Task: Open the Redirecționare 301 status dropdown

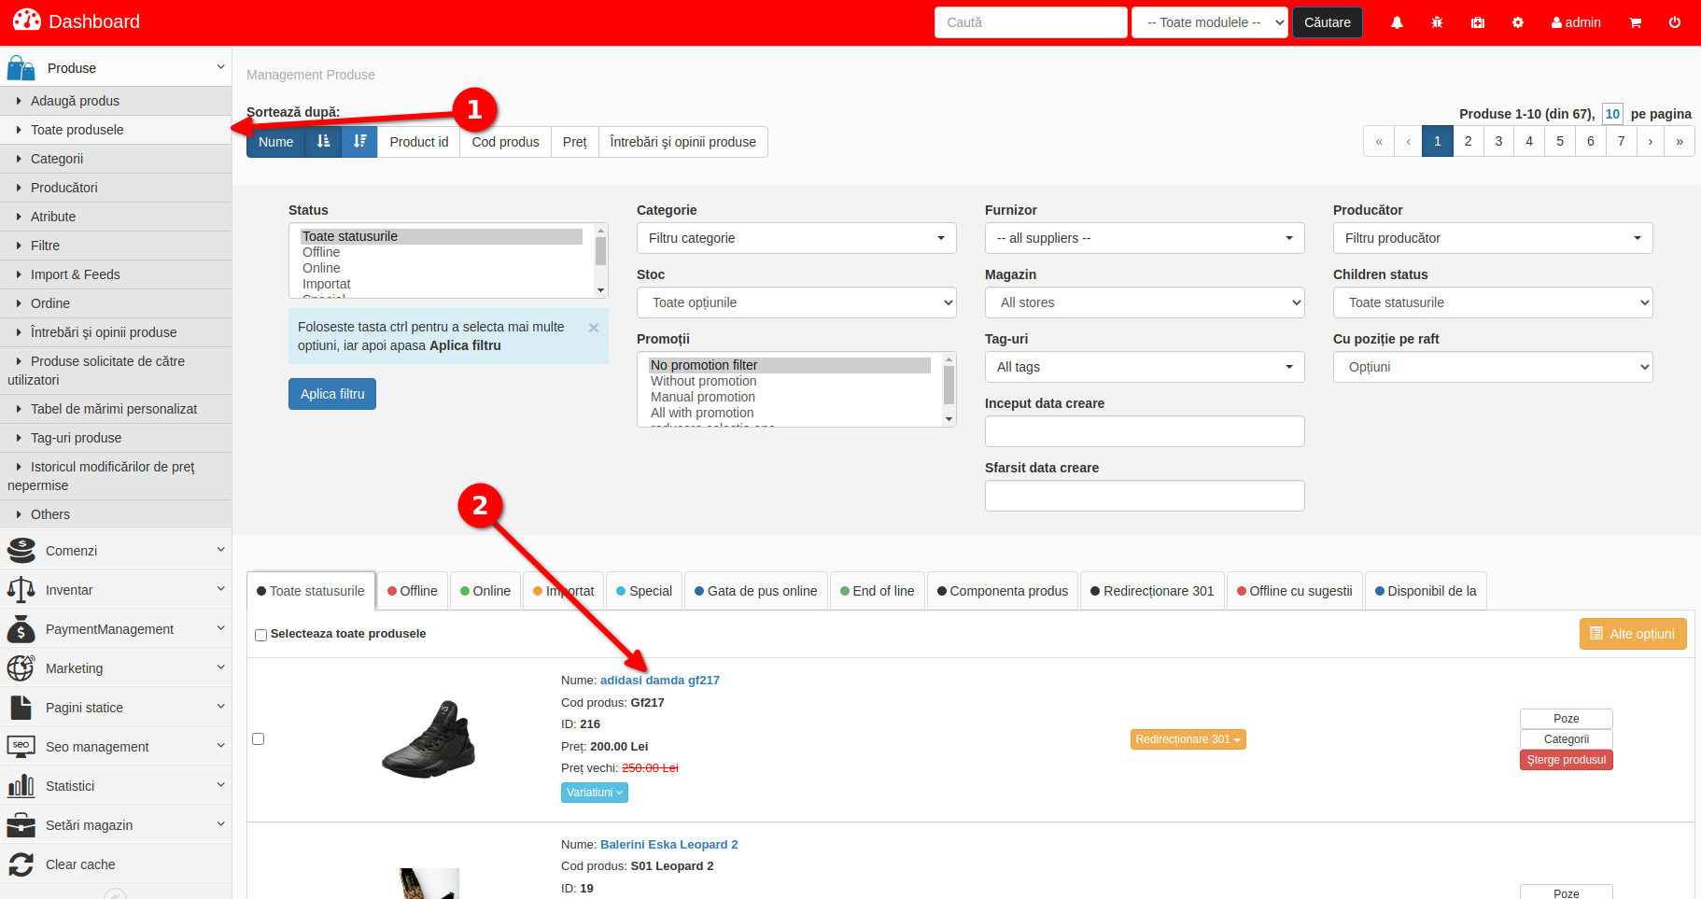Action: point(1188,739)
